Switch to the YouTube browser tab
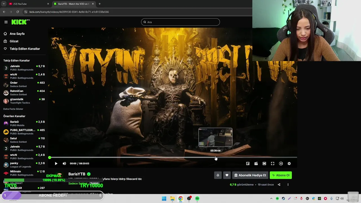This screenshot has width=361, height=203. pyautogui.click(x=28, y=4)
